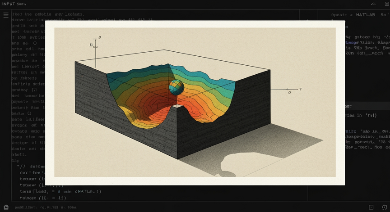This screenshot has height=212, width=390.
Task: Click the square icon beside the settings gear
Action: tap(371, 207)
